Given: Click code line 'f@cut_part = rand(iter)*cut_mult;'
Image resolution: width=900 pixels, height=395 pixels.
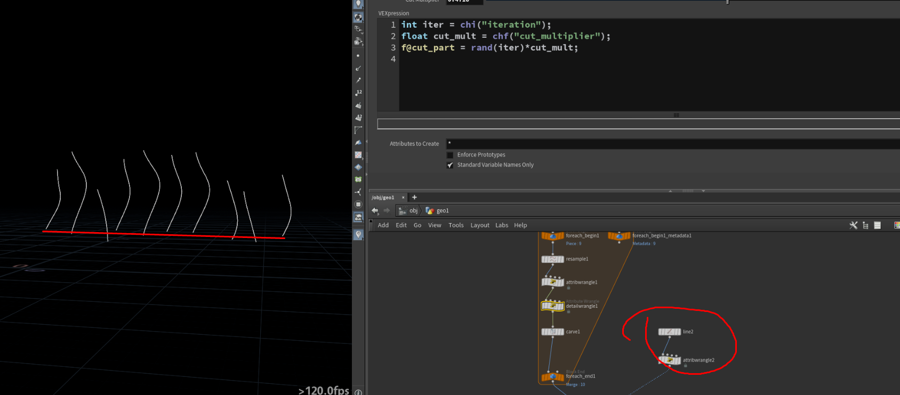Looking at the screenshot, I should tap(489, 48).
